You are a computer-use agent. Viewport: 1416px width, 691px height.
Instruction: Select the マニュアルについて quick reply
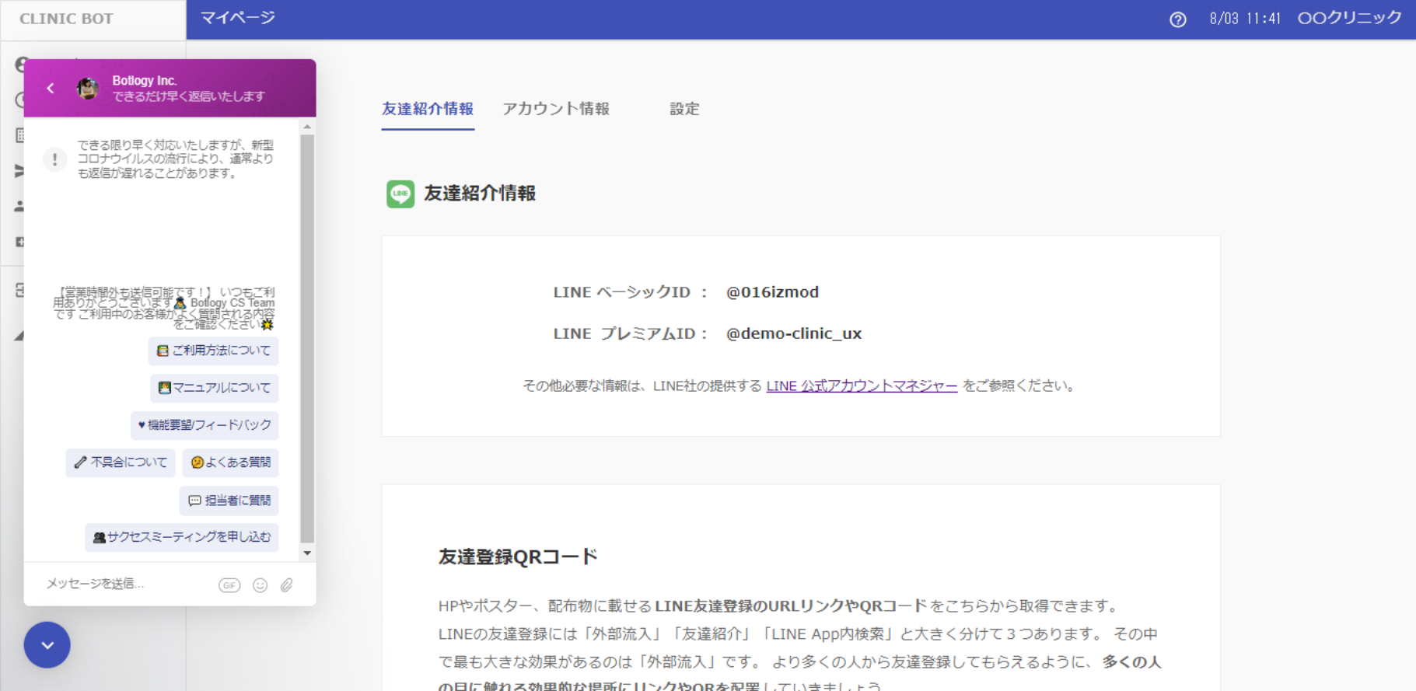point(215,388)
